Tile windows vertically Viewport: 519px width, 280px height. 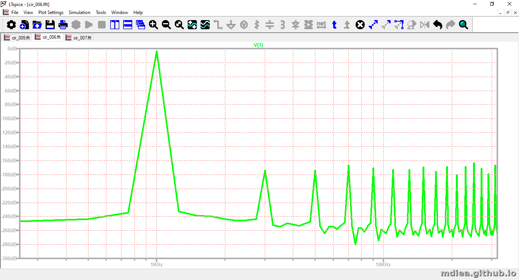tap(115, 25)
